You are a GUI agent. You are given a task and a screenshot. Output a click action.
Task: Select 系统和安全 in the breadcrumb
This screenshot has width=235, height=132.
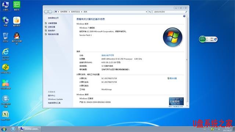pos(75,12)
